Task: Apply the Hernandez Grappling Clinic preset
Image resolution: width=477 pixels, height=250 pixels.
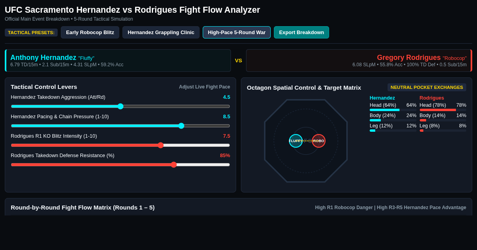Action: pyautogui.click(x=161, y=32)
